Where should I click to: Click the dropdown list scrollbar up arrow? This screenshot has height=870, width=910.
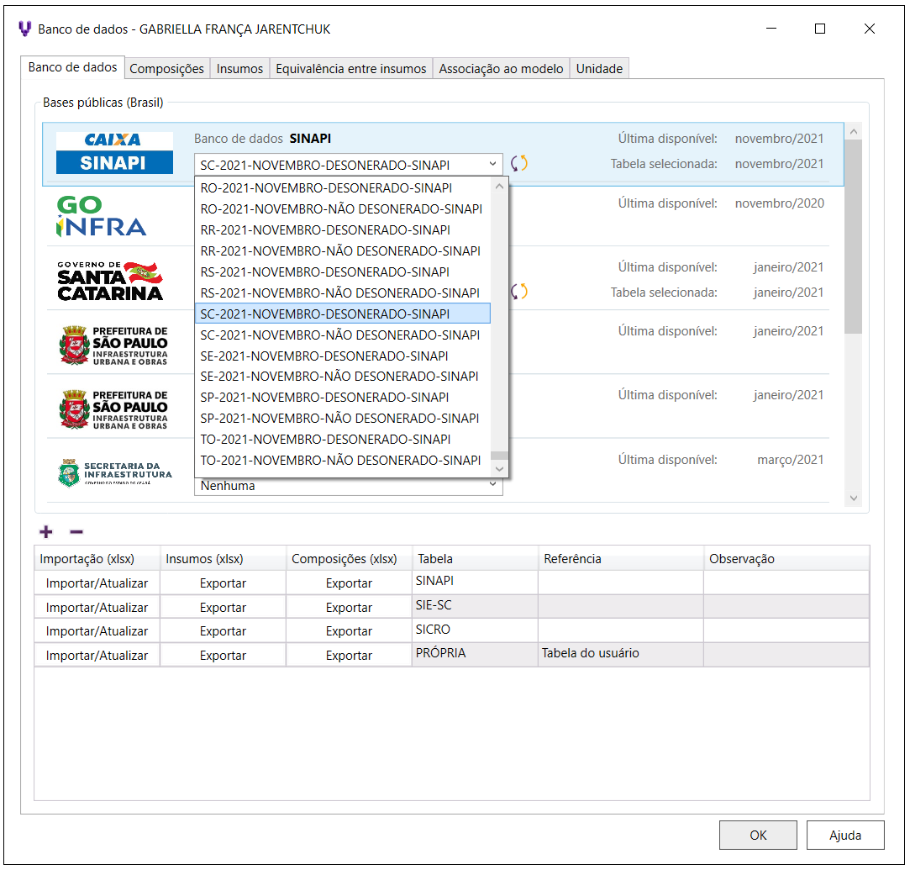500,187
